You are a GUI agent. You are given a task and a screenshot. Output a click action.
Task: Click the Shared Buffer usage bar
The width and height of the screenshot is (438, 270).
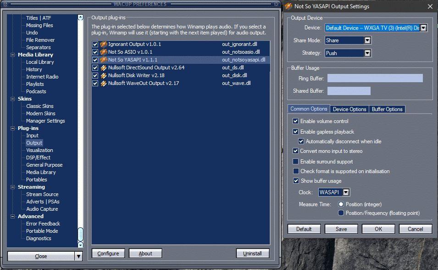349,90
